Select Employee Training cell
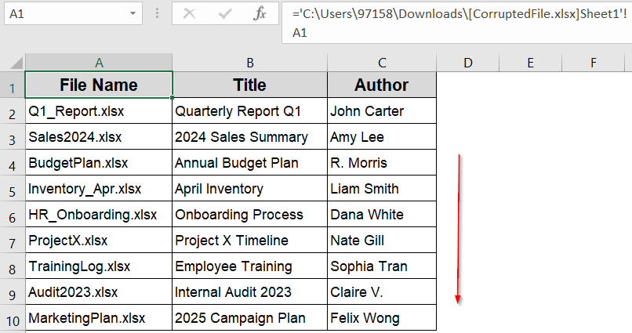Image resolution: width=632 pixels, height=333 pixels. pos(250,266)
